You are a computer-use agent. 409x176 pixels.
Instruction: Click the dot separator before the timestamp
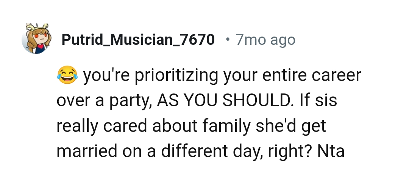coord(227,39)
